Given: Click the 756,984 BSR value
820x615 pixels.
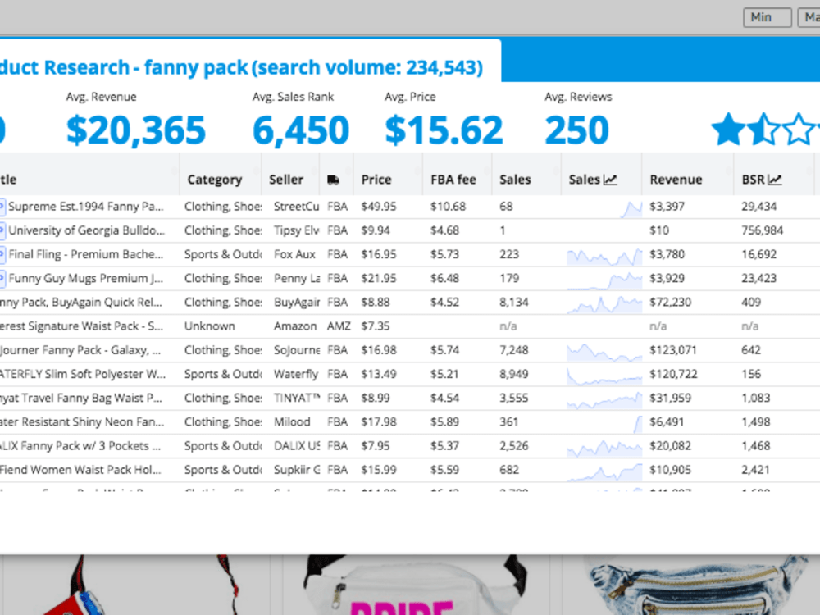Looking at the screenshot, I should point(762,230).
